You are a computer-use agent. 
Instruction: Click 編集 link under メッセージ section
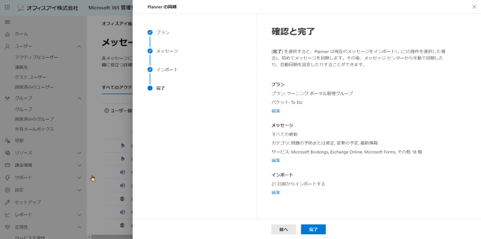coord(276,160)
